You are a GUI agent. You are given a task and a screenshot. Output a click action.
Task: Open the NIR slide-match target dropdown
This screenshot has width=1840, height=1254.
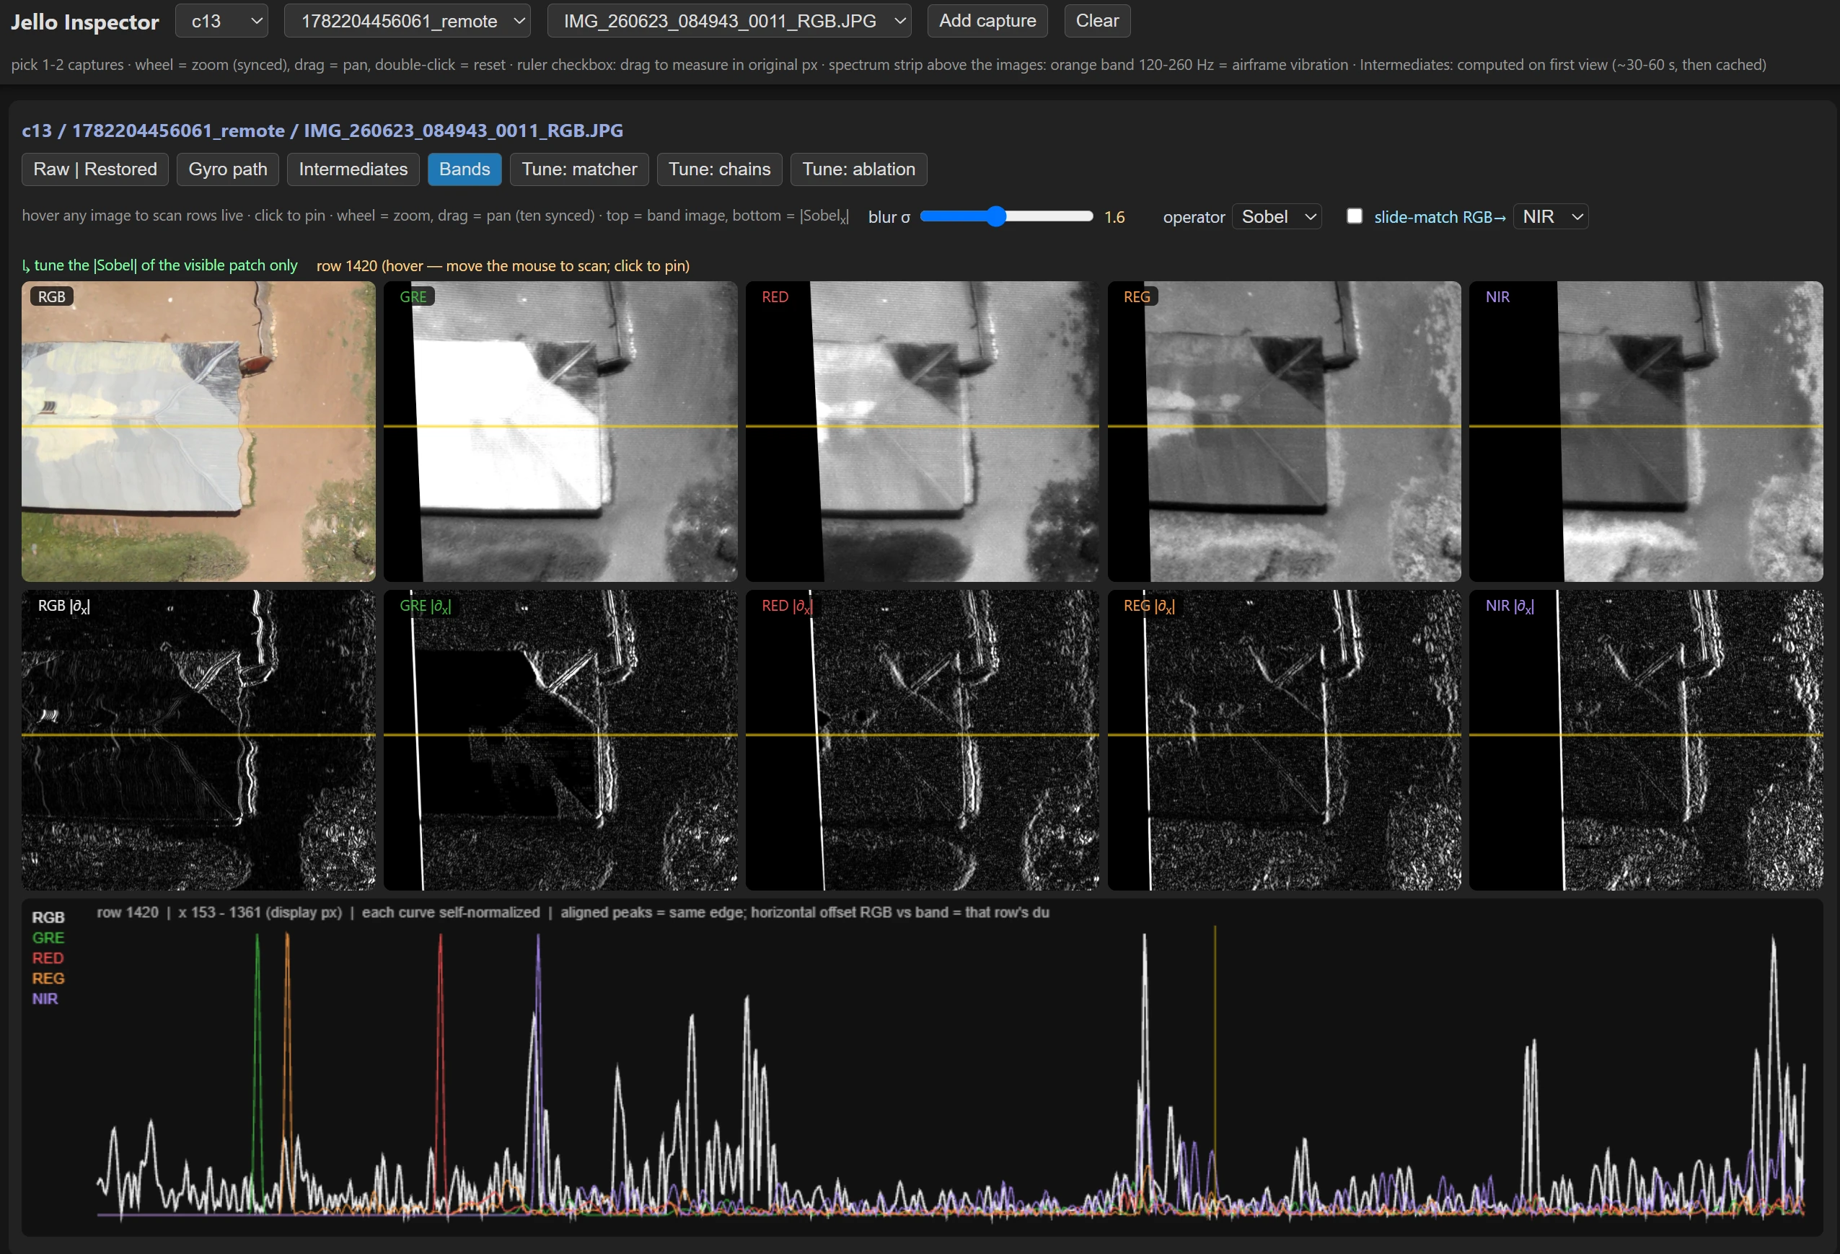point(1550,217)
